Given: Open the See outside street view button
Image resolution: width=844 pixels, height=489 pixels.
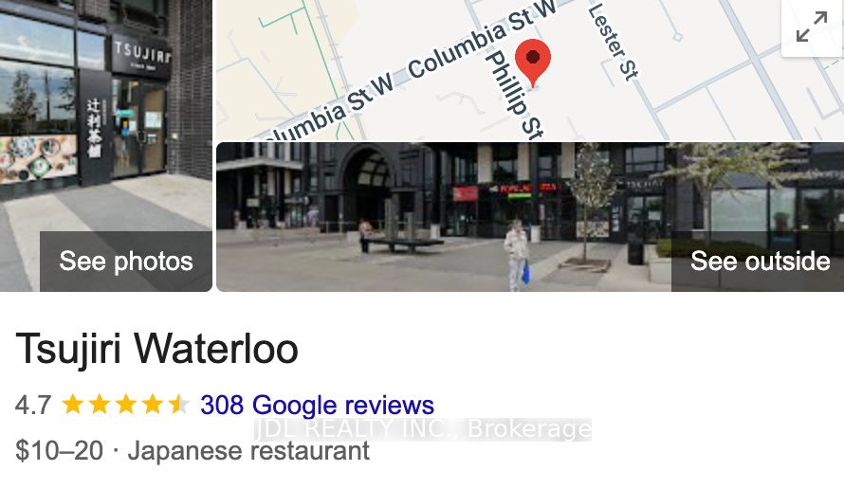Looking at the screenshot, I should 760,262.
